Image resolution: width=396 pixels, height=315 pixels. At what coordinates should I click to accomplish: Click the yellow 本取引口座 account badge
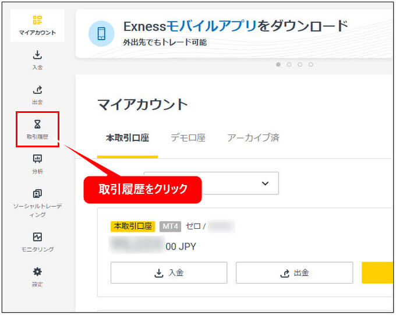133,226
